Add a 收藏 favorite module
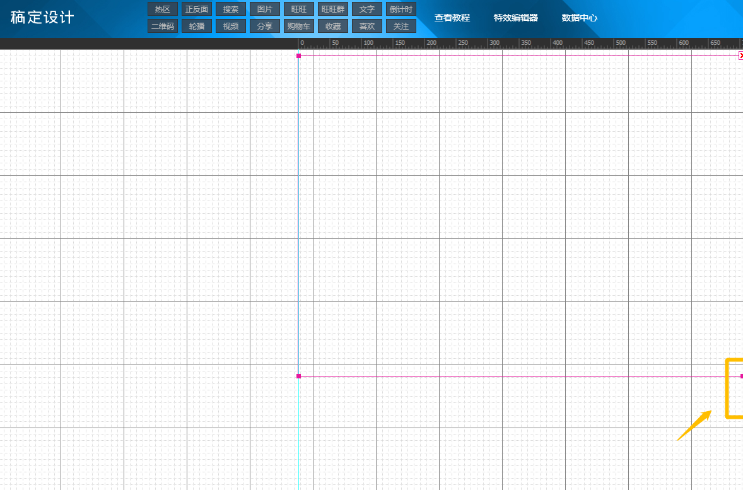 click(x=333, y=26)
